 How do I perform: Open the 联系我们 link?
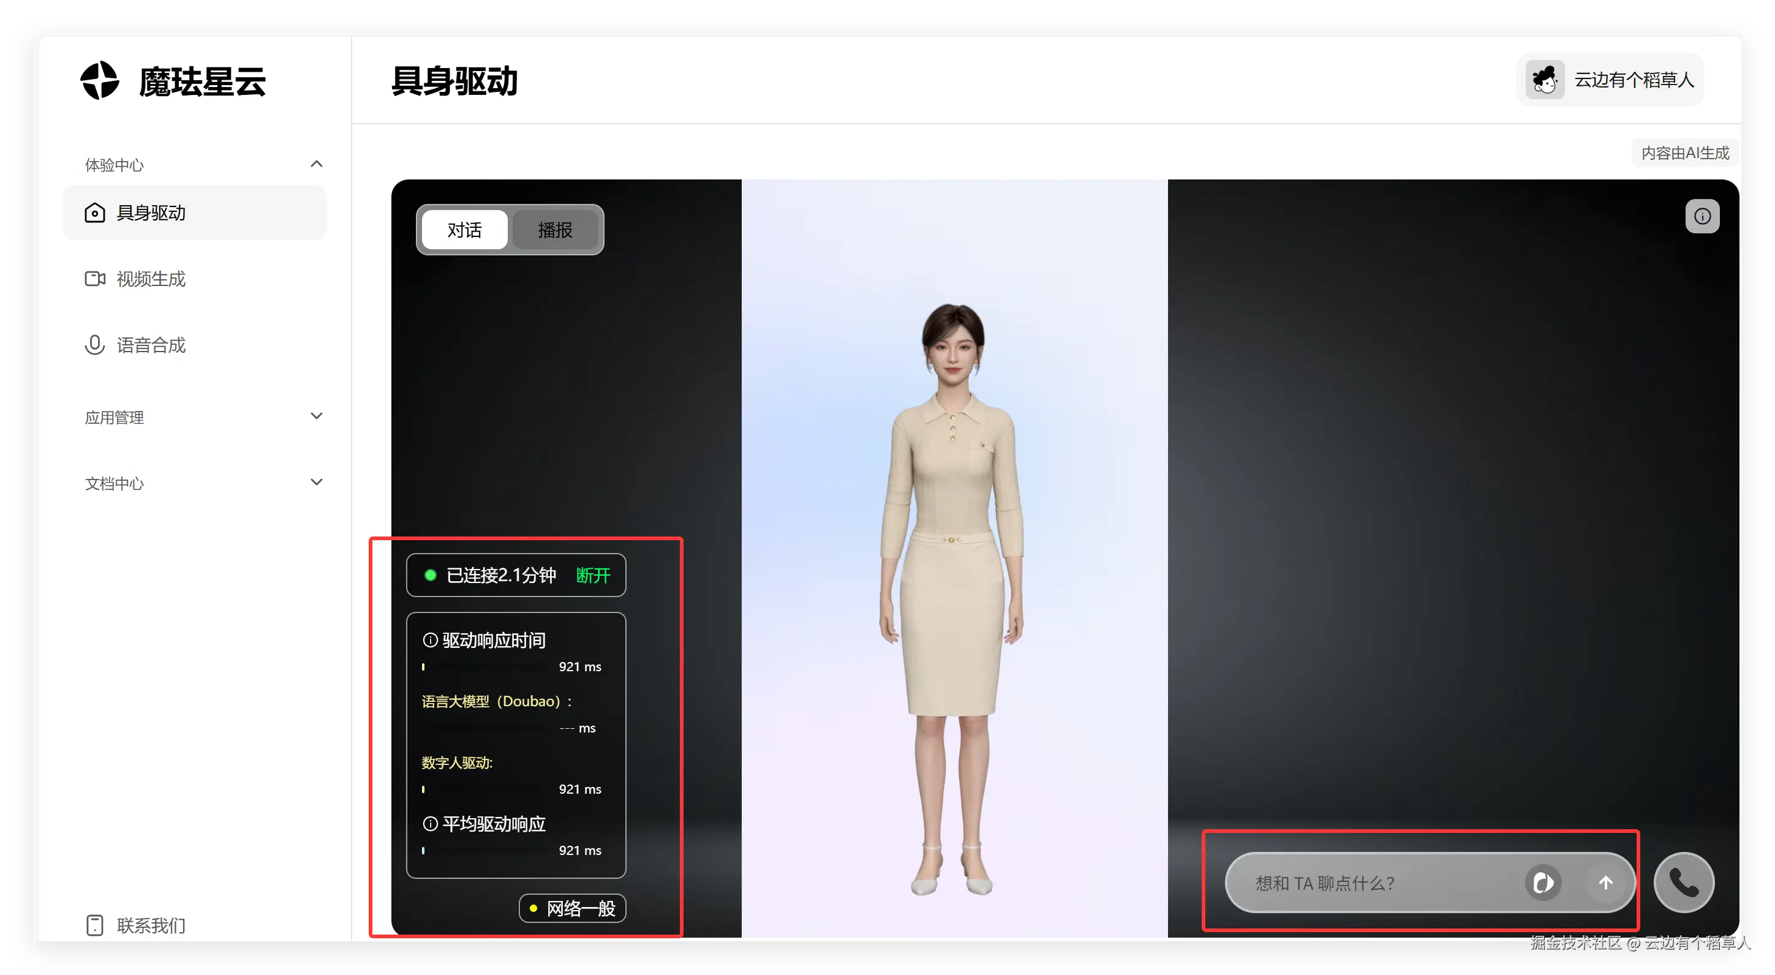point(151,925)
